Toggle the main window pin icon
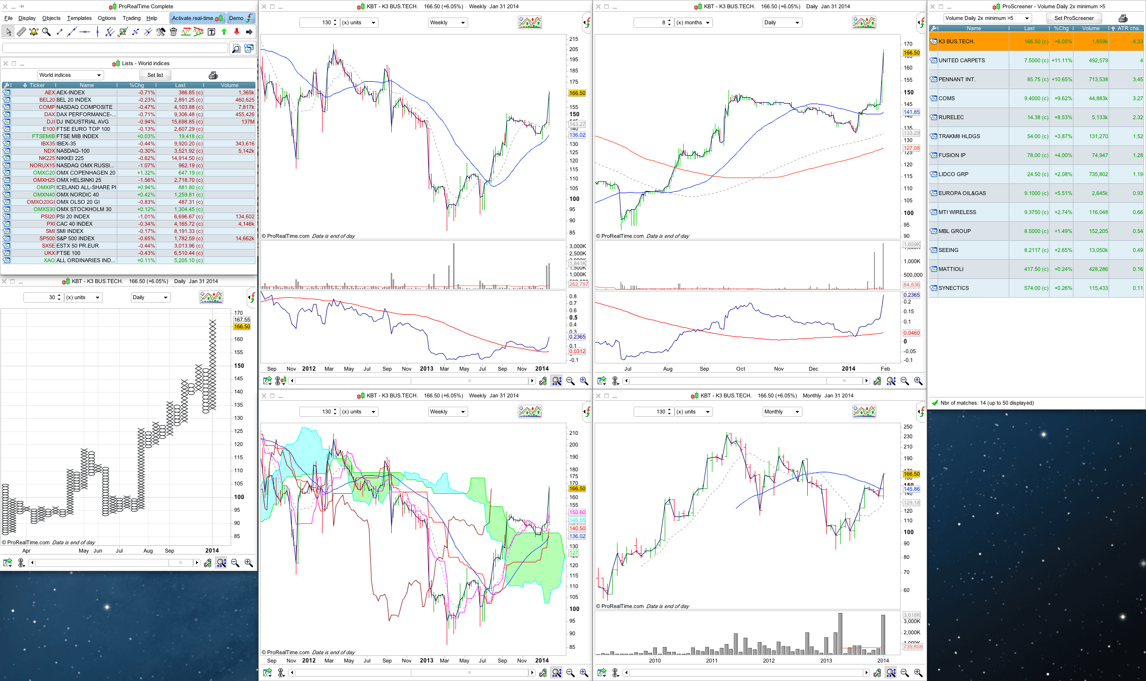This screenshot has width=1146, height=681. tap(21, 6)
